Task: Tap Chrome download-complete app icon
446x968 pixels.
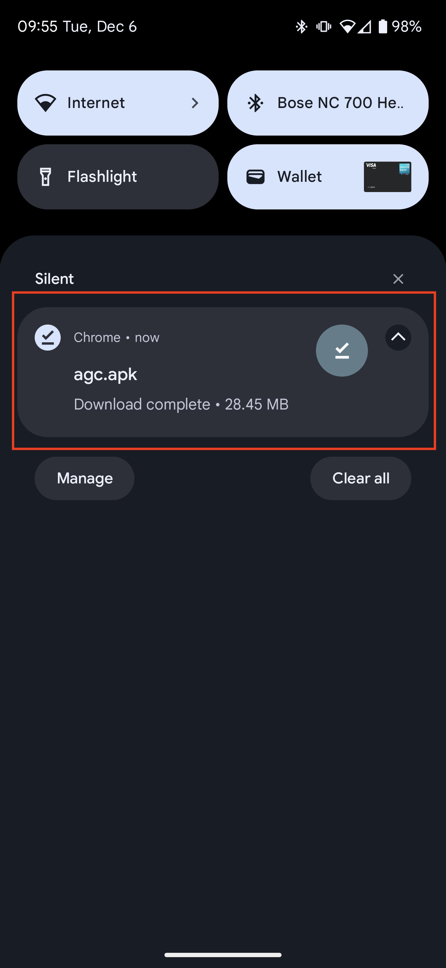Action: coord(48,338)
